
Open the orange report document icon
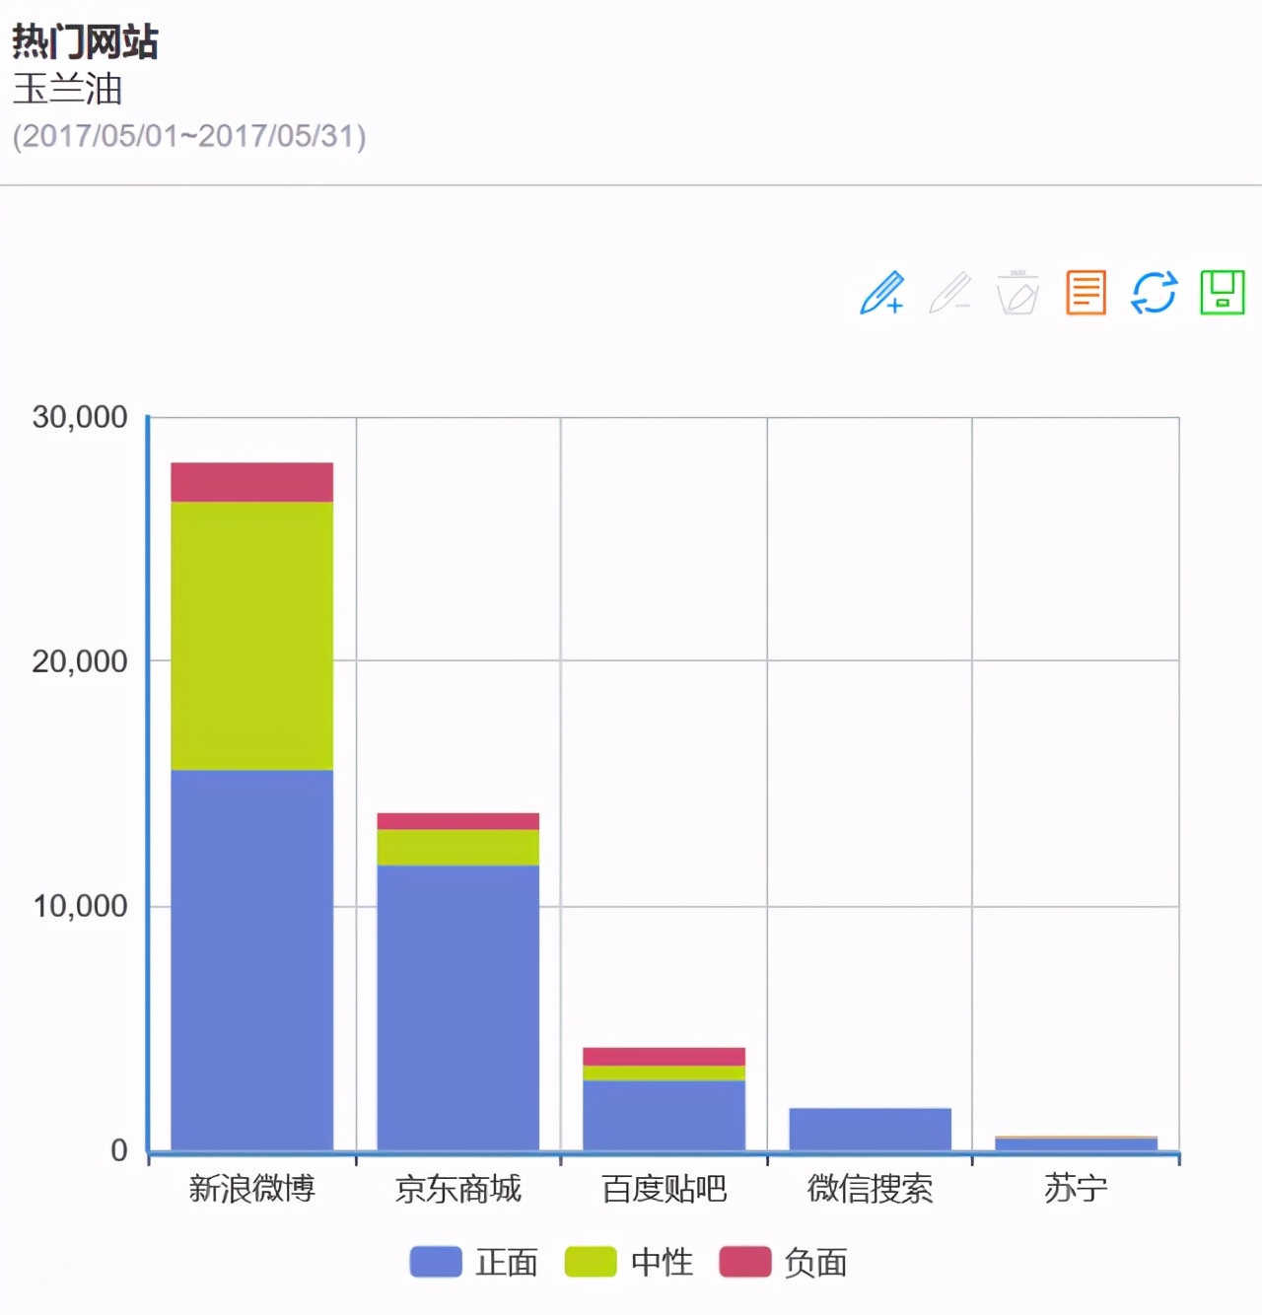1086,292
